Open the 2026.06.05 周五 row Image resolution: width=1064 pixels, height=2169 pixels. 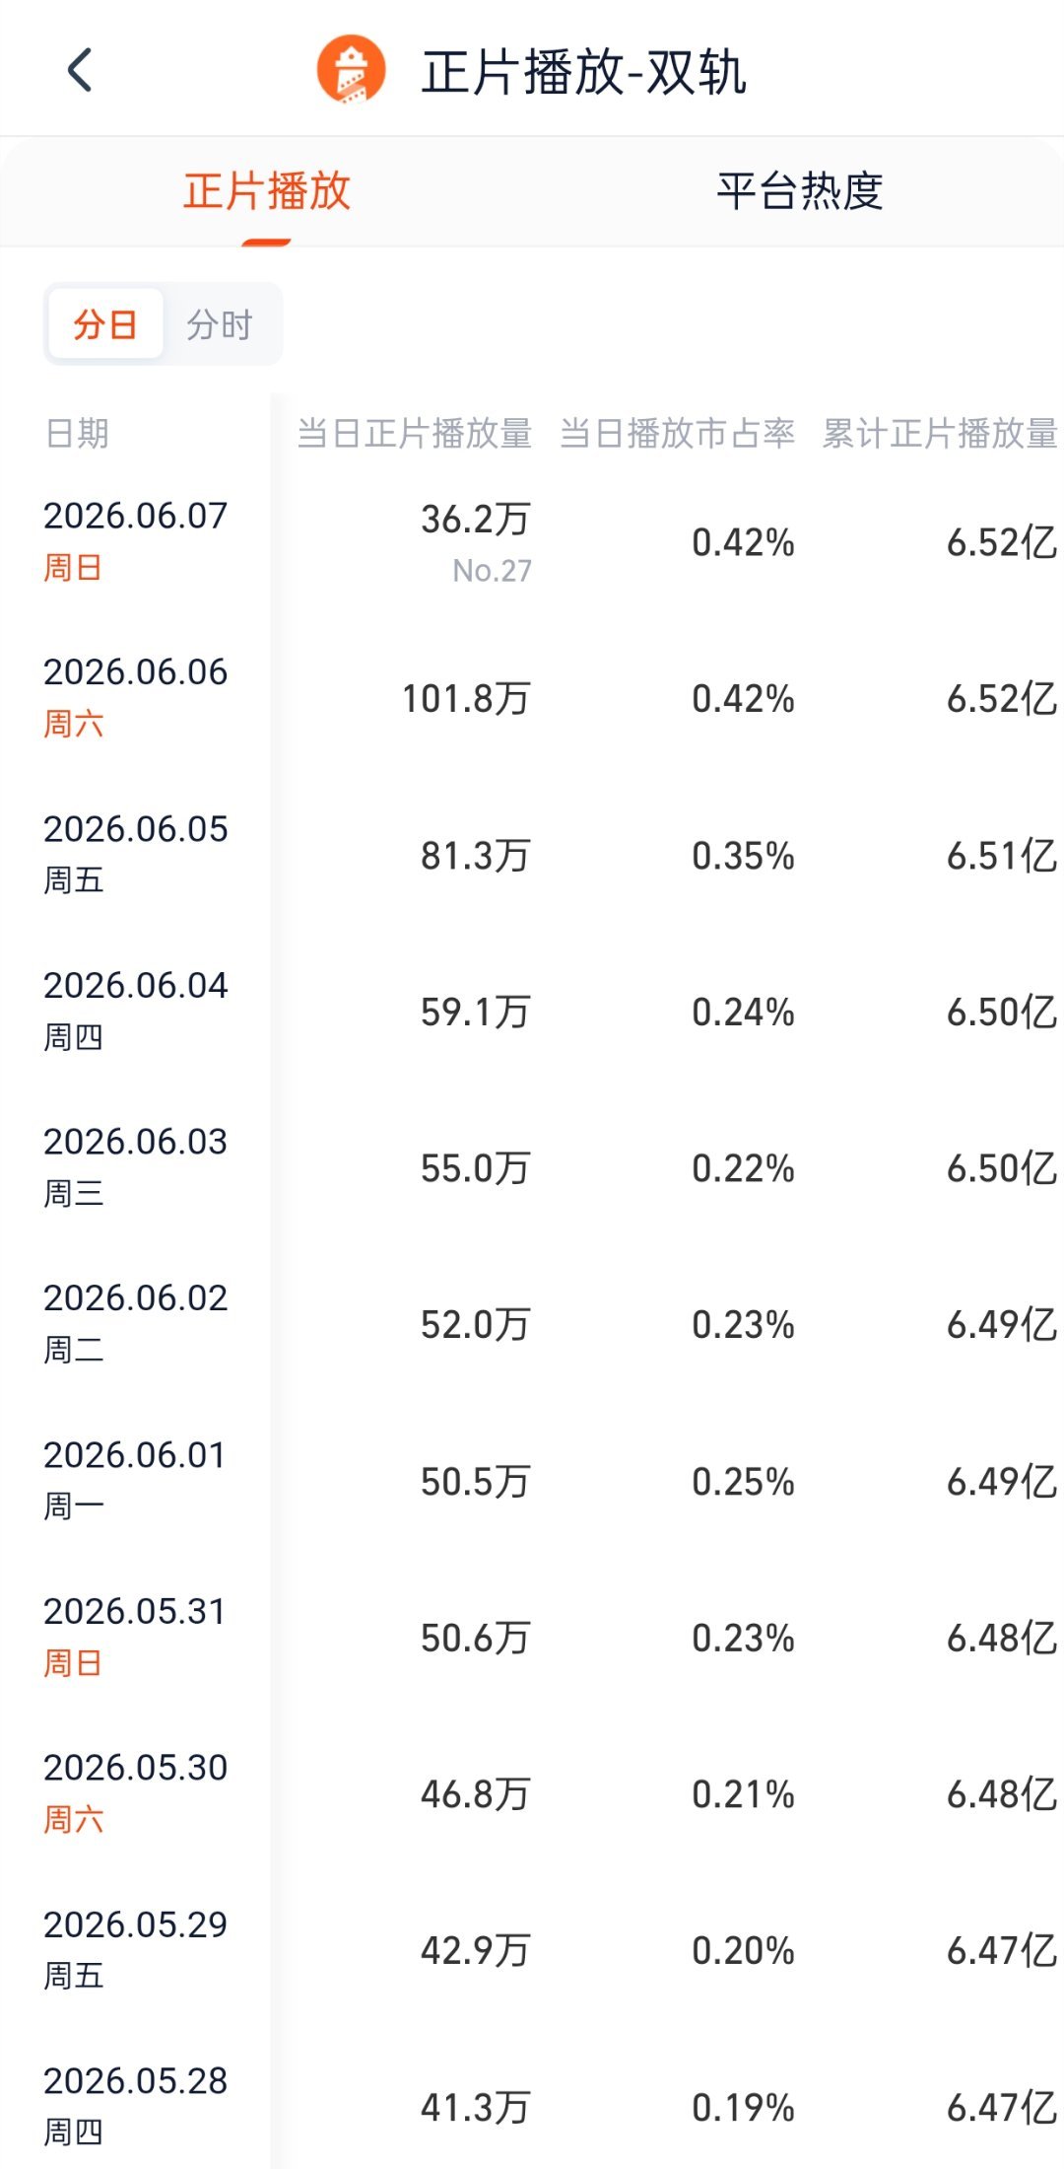(x=532, y=855)
